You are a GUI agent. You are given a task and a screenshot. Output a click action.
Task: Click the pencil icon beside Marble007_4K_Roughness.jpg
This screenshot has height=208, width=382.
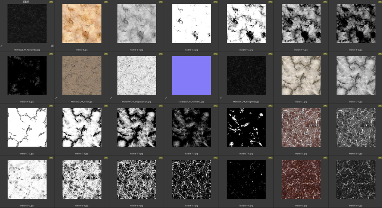(221, 98)
